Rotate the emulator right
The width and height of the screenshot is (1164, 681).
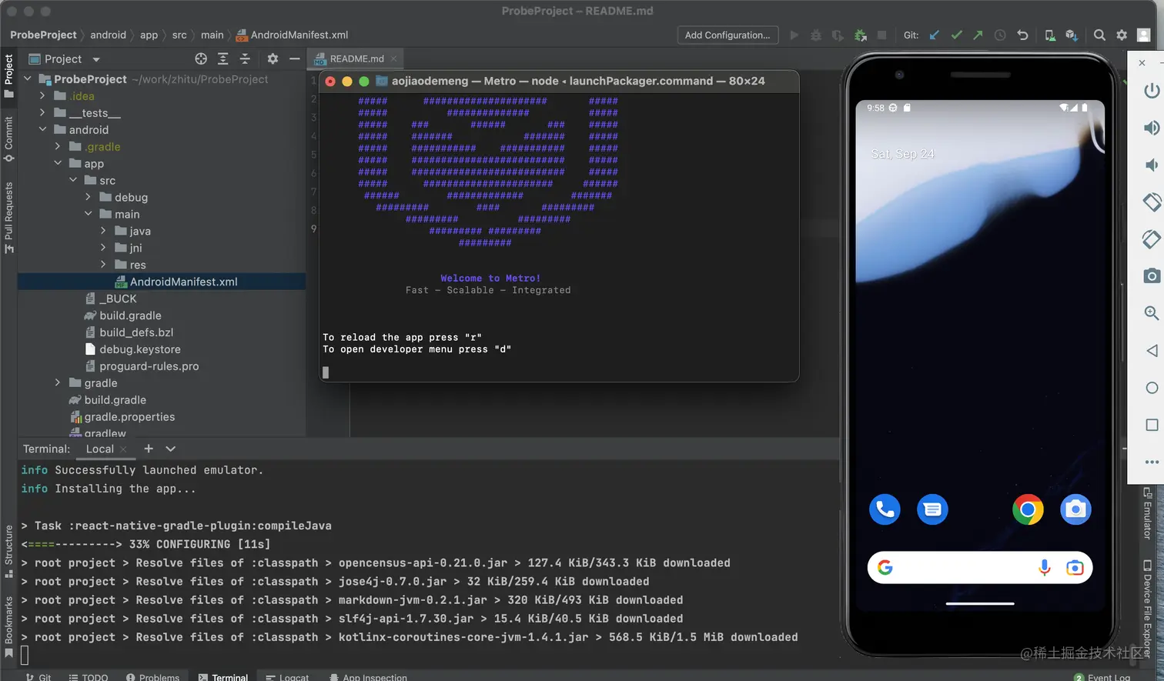pyautogui.click(x=1152, y=239)
